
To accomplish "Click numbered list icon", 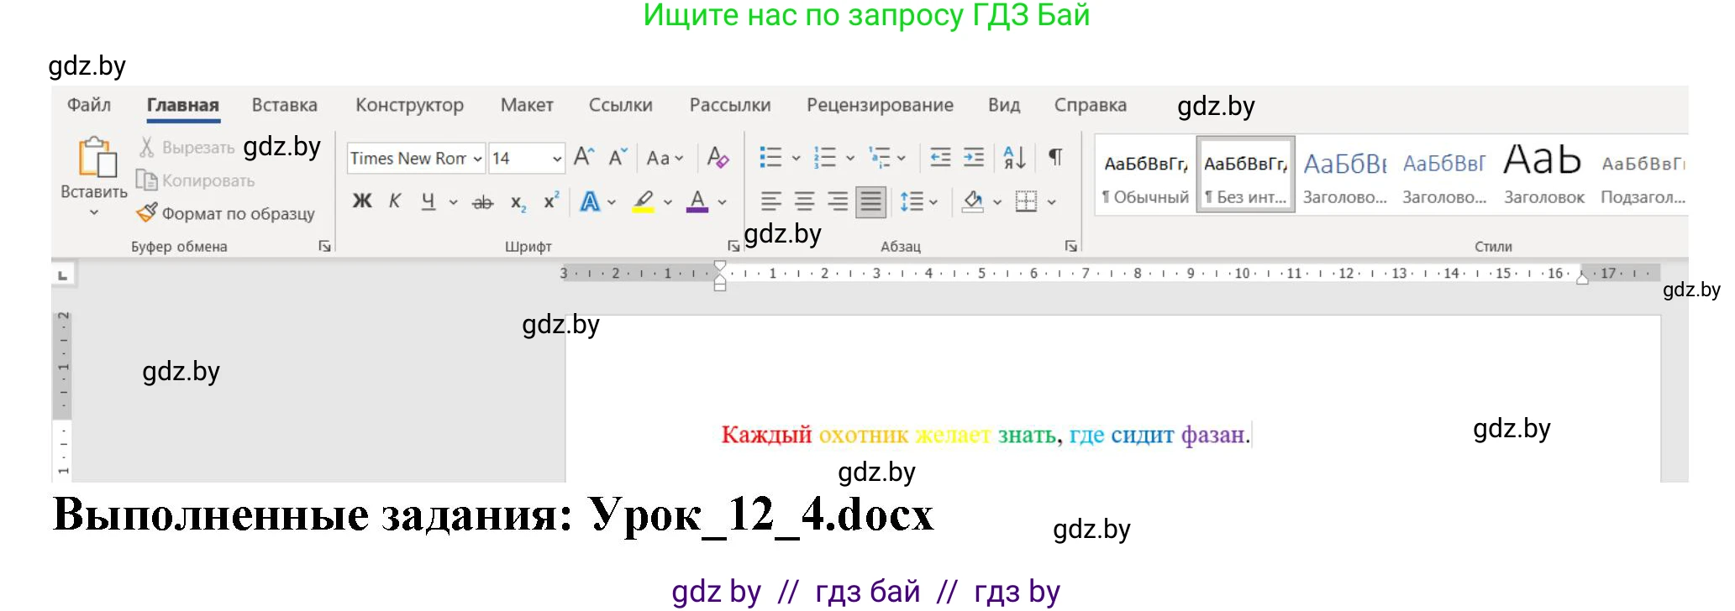I will 825,157.
